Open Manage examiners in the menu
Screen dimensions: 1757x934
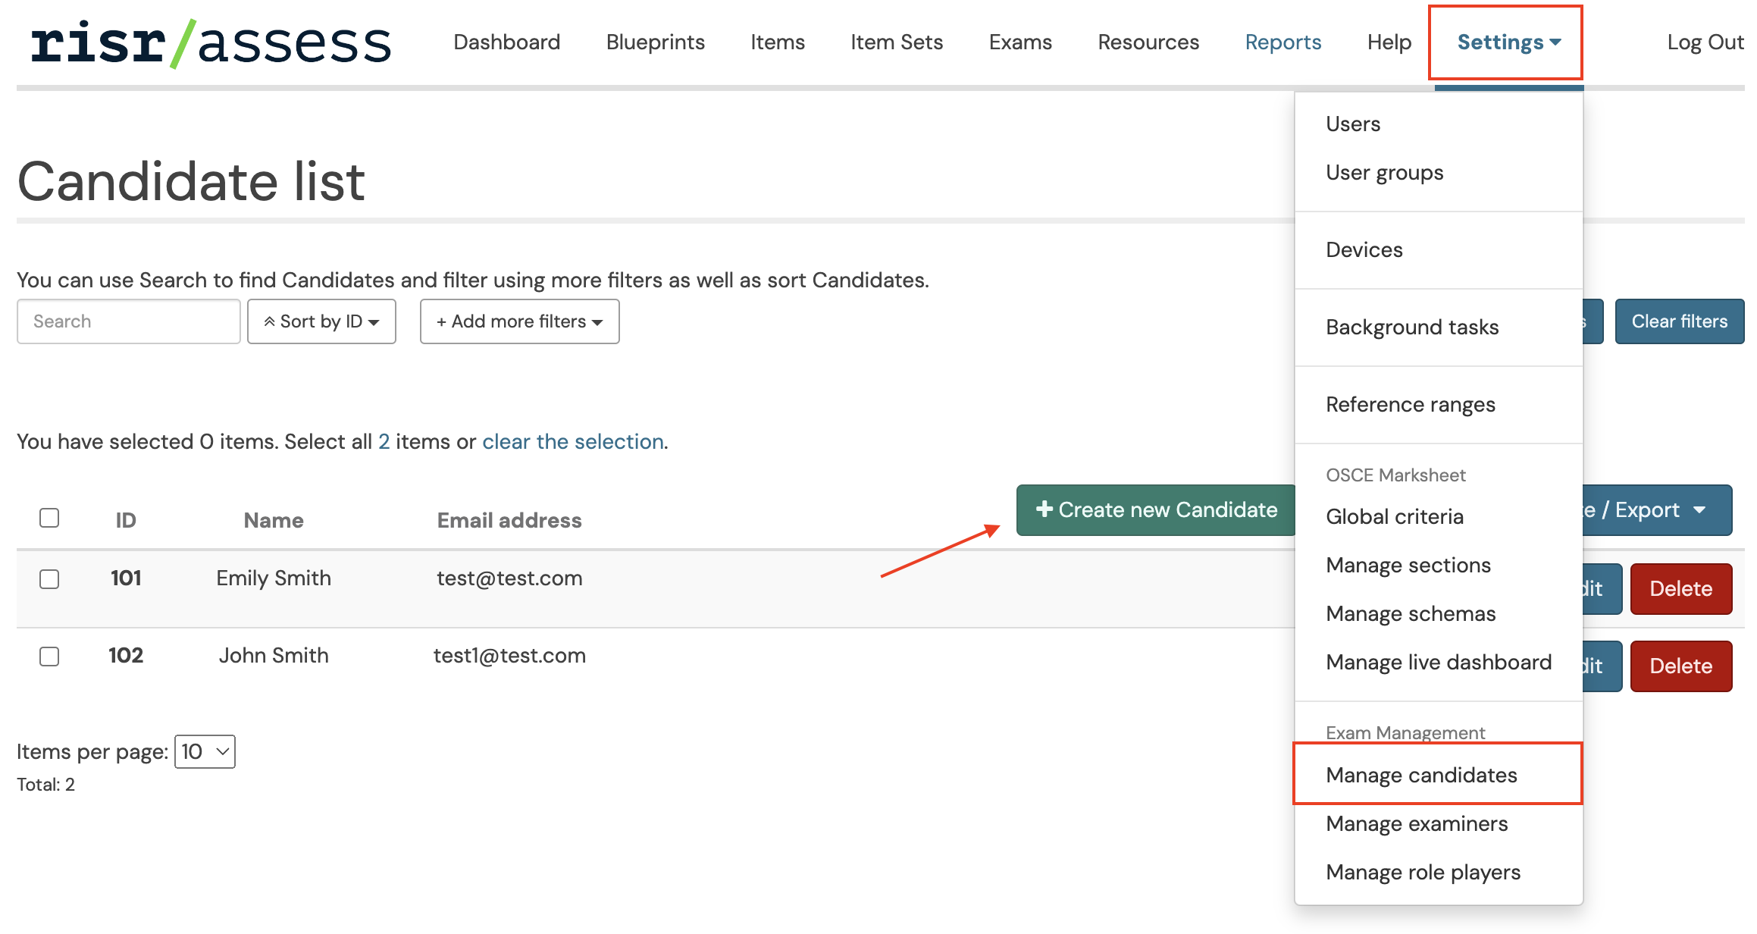pos(1417,823)
